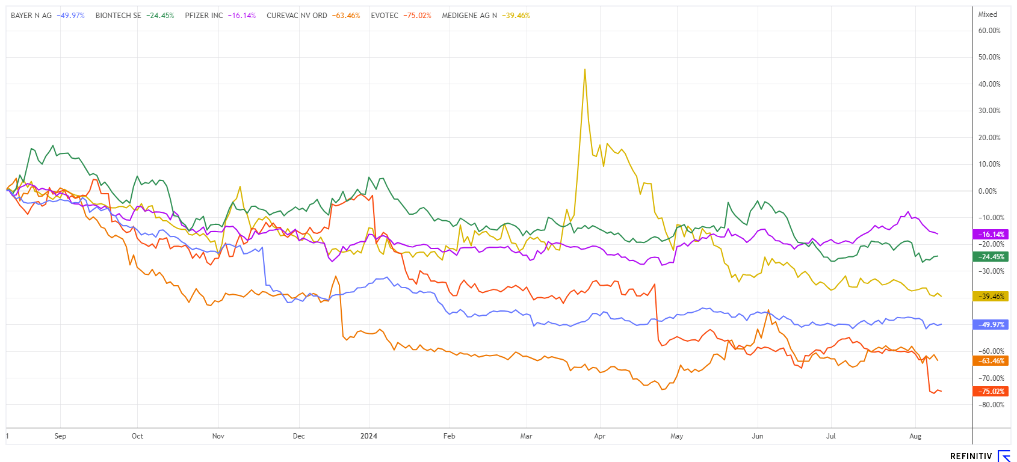This screenshot has width=1017, height=462.
Task: Click the -70.00% y-axis label
Action: point(991,378)
